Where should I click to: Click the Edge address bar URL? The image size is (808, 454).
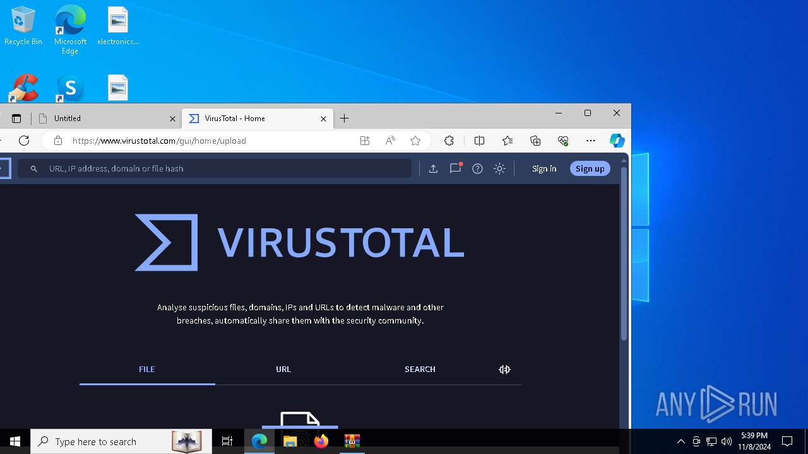tap(159, 141)
